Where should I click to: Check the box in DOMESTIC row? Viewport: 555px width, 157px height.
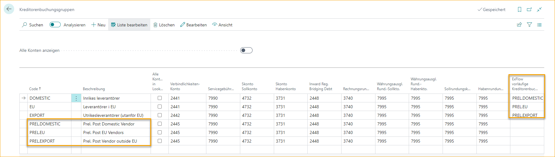pos(160,98)
